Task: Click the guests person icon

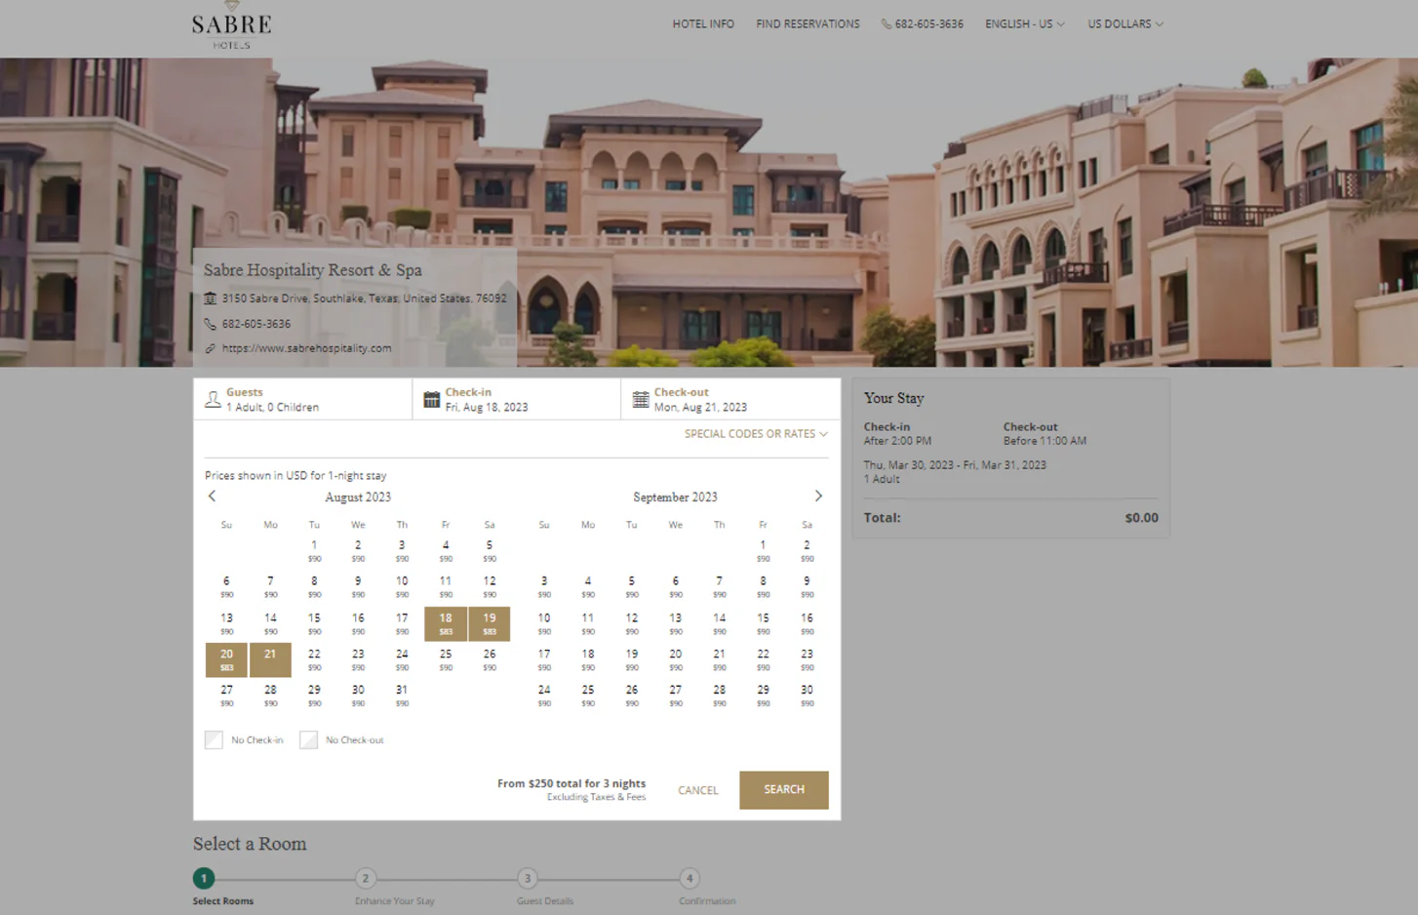Action: (x=213, y=399)
